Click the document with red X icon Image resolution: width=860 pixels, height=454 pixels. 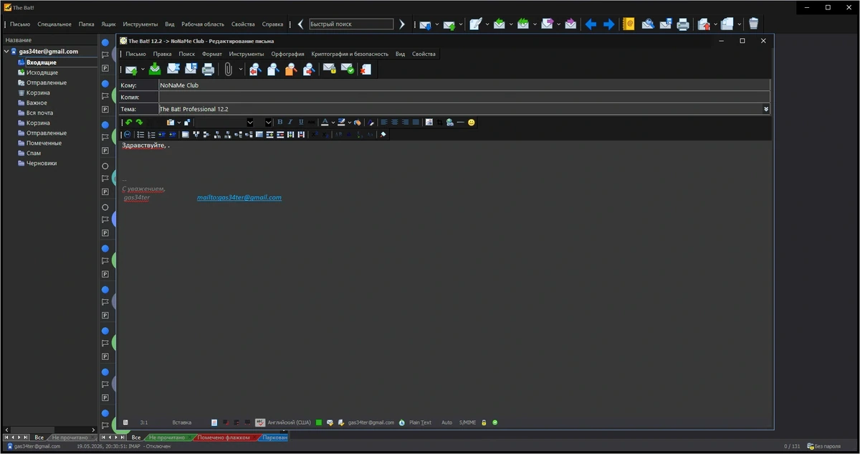click(365, 70)
